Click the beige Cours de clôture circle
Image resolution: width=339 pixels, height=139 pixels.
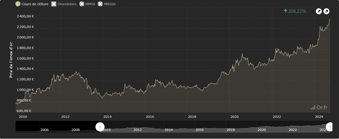point(18,4)
